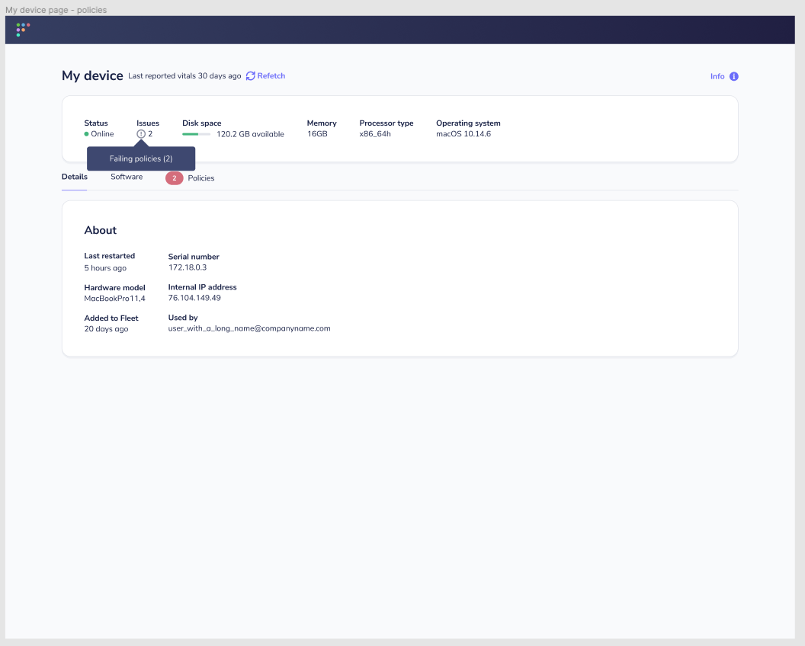Image resolution: width=805 pixels, height=646 pixels.
Task: Click the circular arrows Refetch icon
Action: (250, 75)
